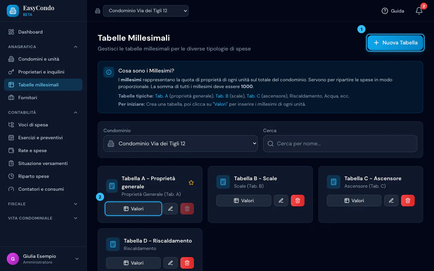
Task: Click Tabella A calculator icon
Action: (112, 186)
